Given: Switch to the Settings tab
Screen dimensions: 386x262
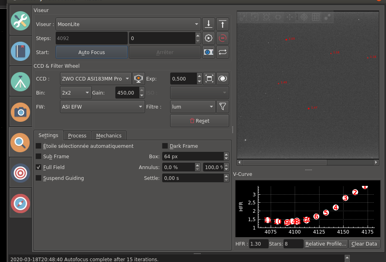Looking at the screenshot, I should pos(48,135).
